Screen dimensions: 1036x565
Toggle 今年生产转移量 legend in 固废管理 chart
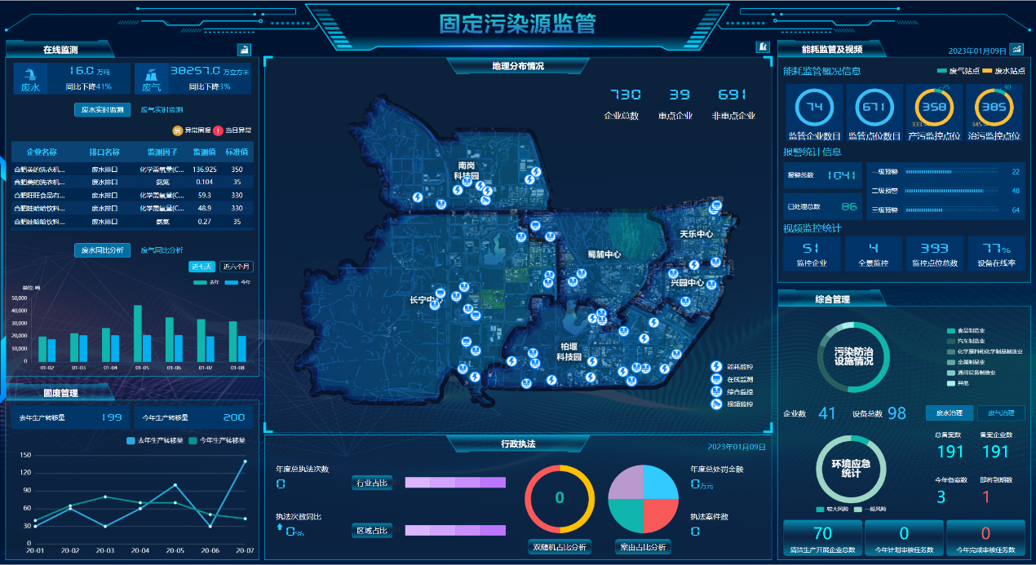tap(216, 441)
